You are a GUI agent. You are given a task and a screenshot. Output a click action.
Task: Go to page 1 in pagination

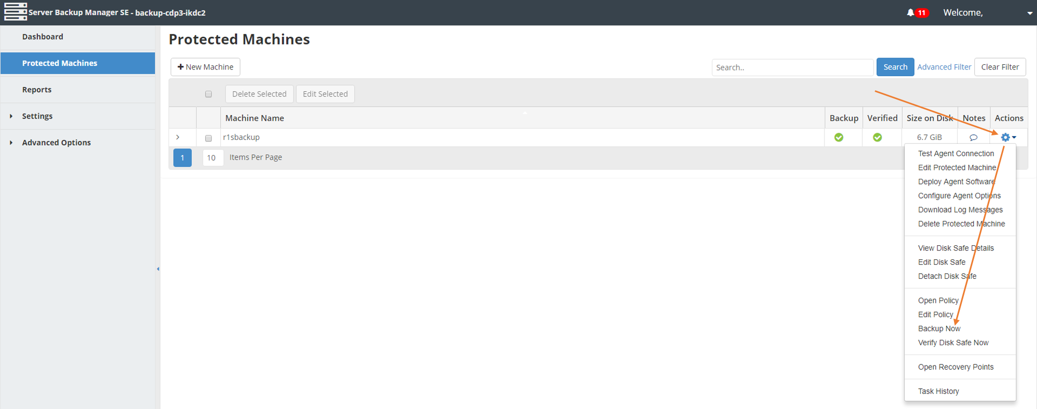pyautogui.click(x=183, y=158)
